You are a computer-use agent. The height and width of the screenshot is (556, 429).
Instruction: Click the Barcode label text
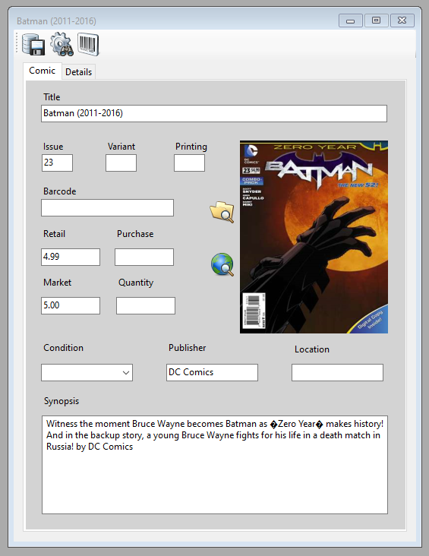click(59, 191)
